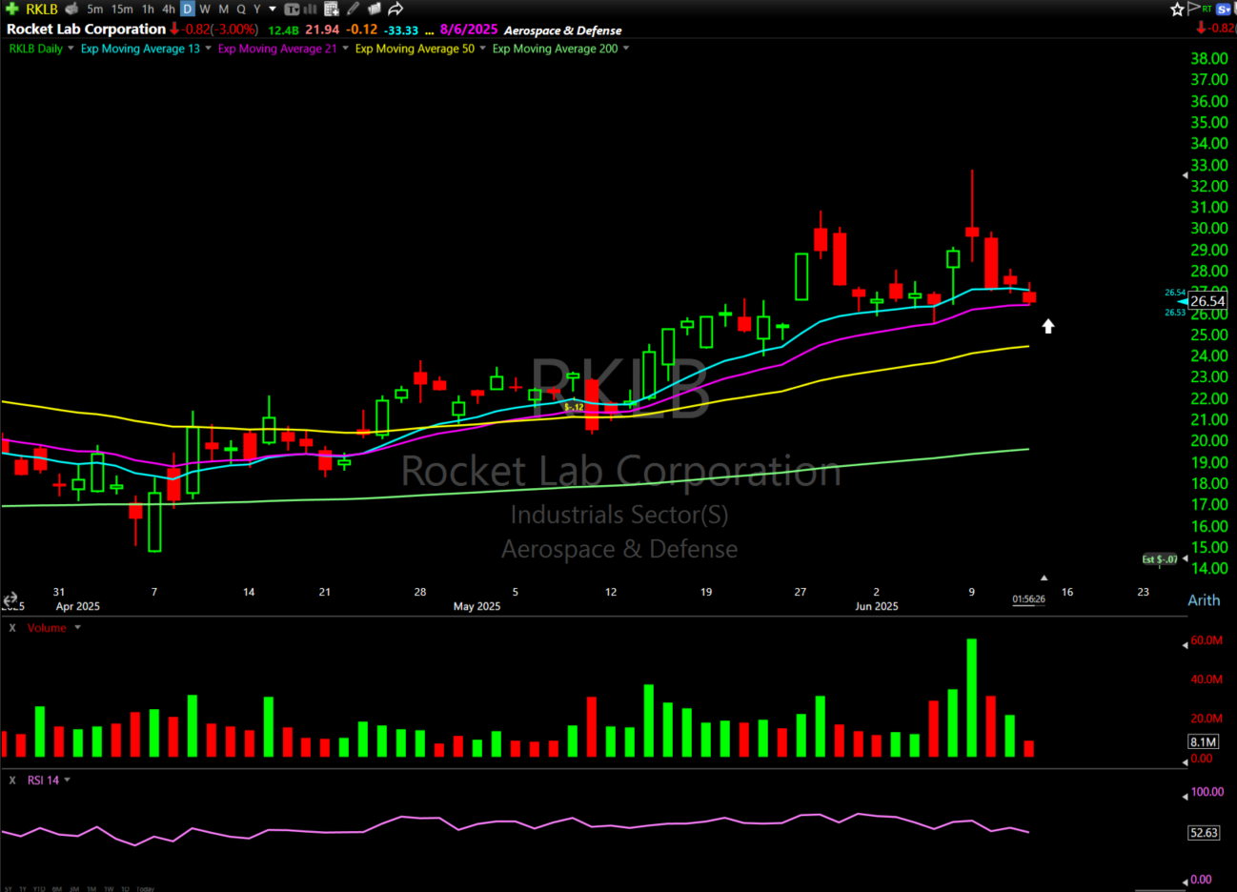Click the add-table/layout grid icon

tap(332, 9)
